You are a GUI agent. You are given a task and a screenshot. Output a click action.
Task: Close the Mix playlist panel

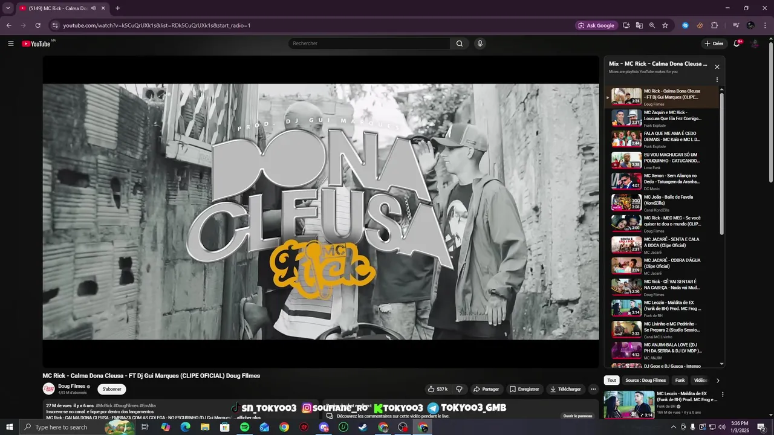pos(717,67)
